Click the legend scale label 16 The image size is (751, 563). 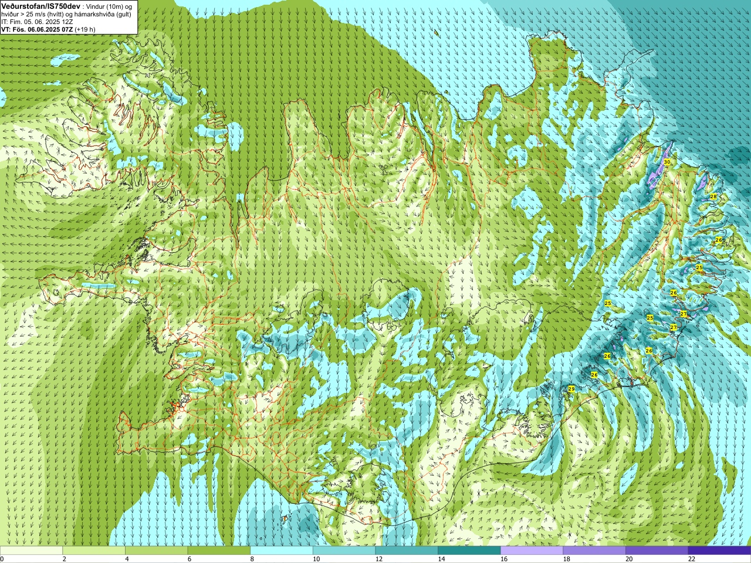[x=504, y=559]
